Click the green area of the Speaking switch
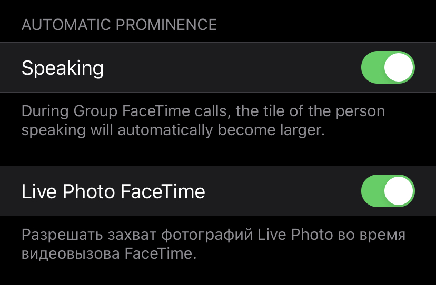The width and height of the screenshot is (436, 285). coord(372,68)
